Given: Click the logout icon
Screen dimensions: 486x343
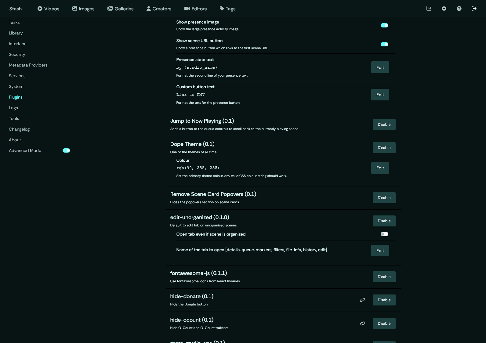Looking at the screenshot, I should tap(474, 9).
